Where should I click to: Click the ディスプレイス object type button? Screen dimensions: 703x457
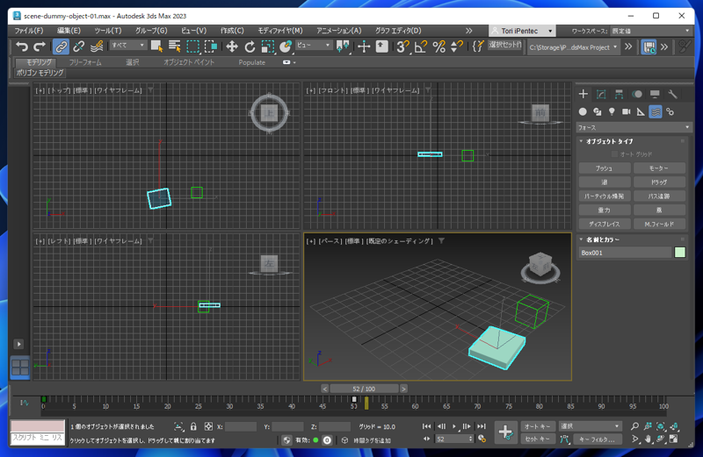coord(604,225)
